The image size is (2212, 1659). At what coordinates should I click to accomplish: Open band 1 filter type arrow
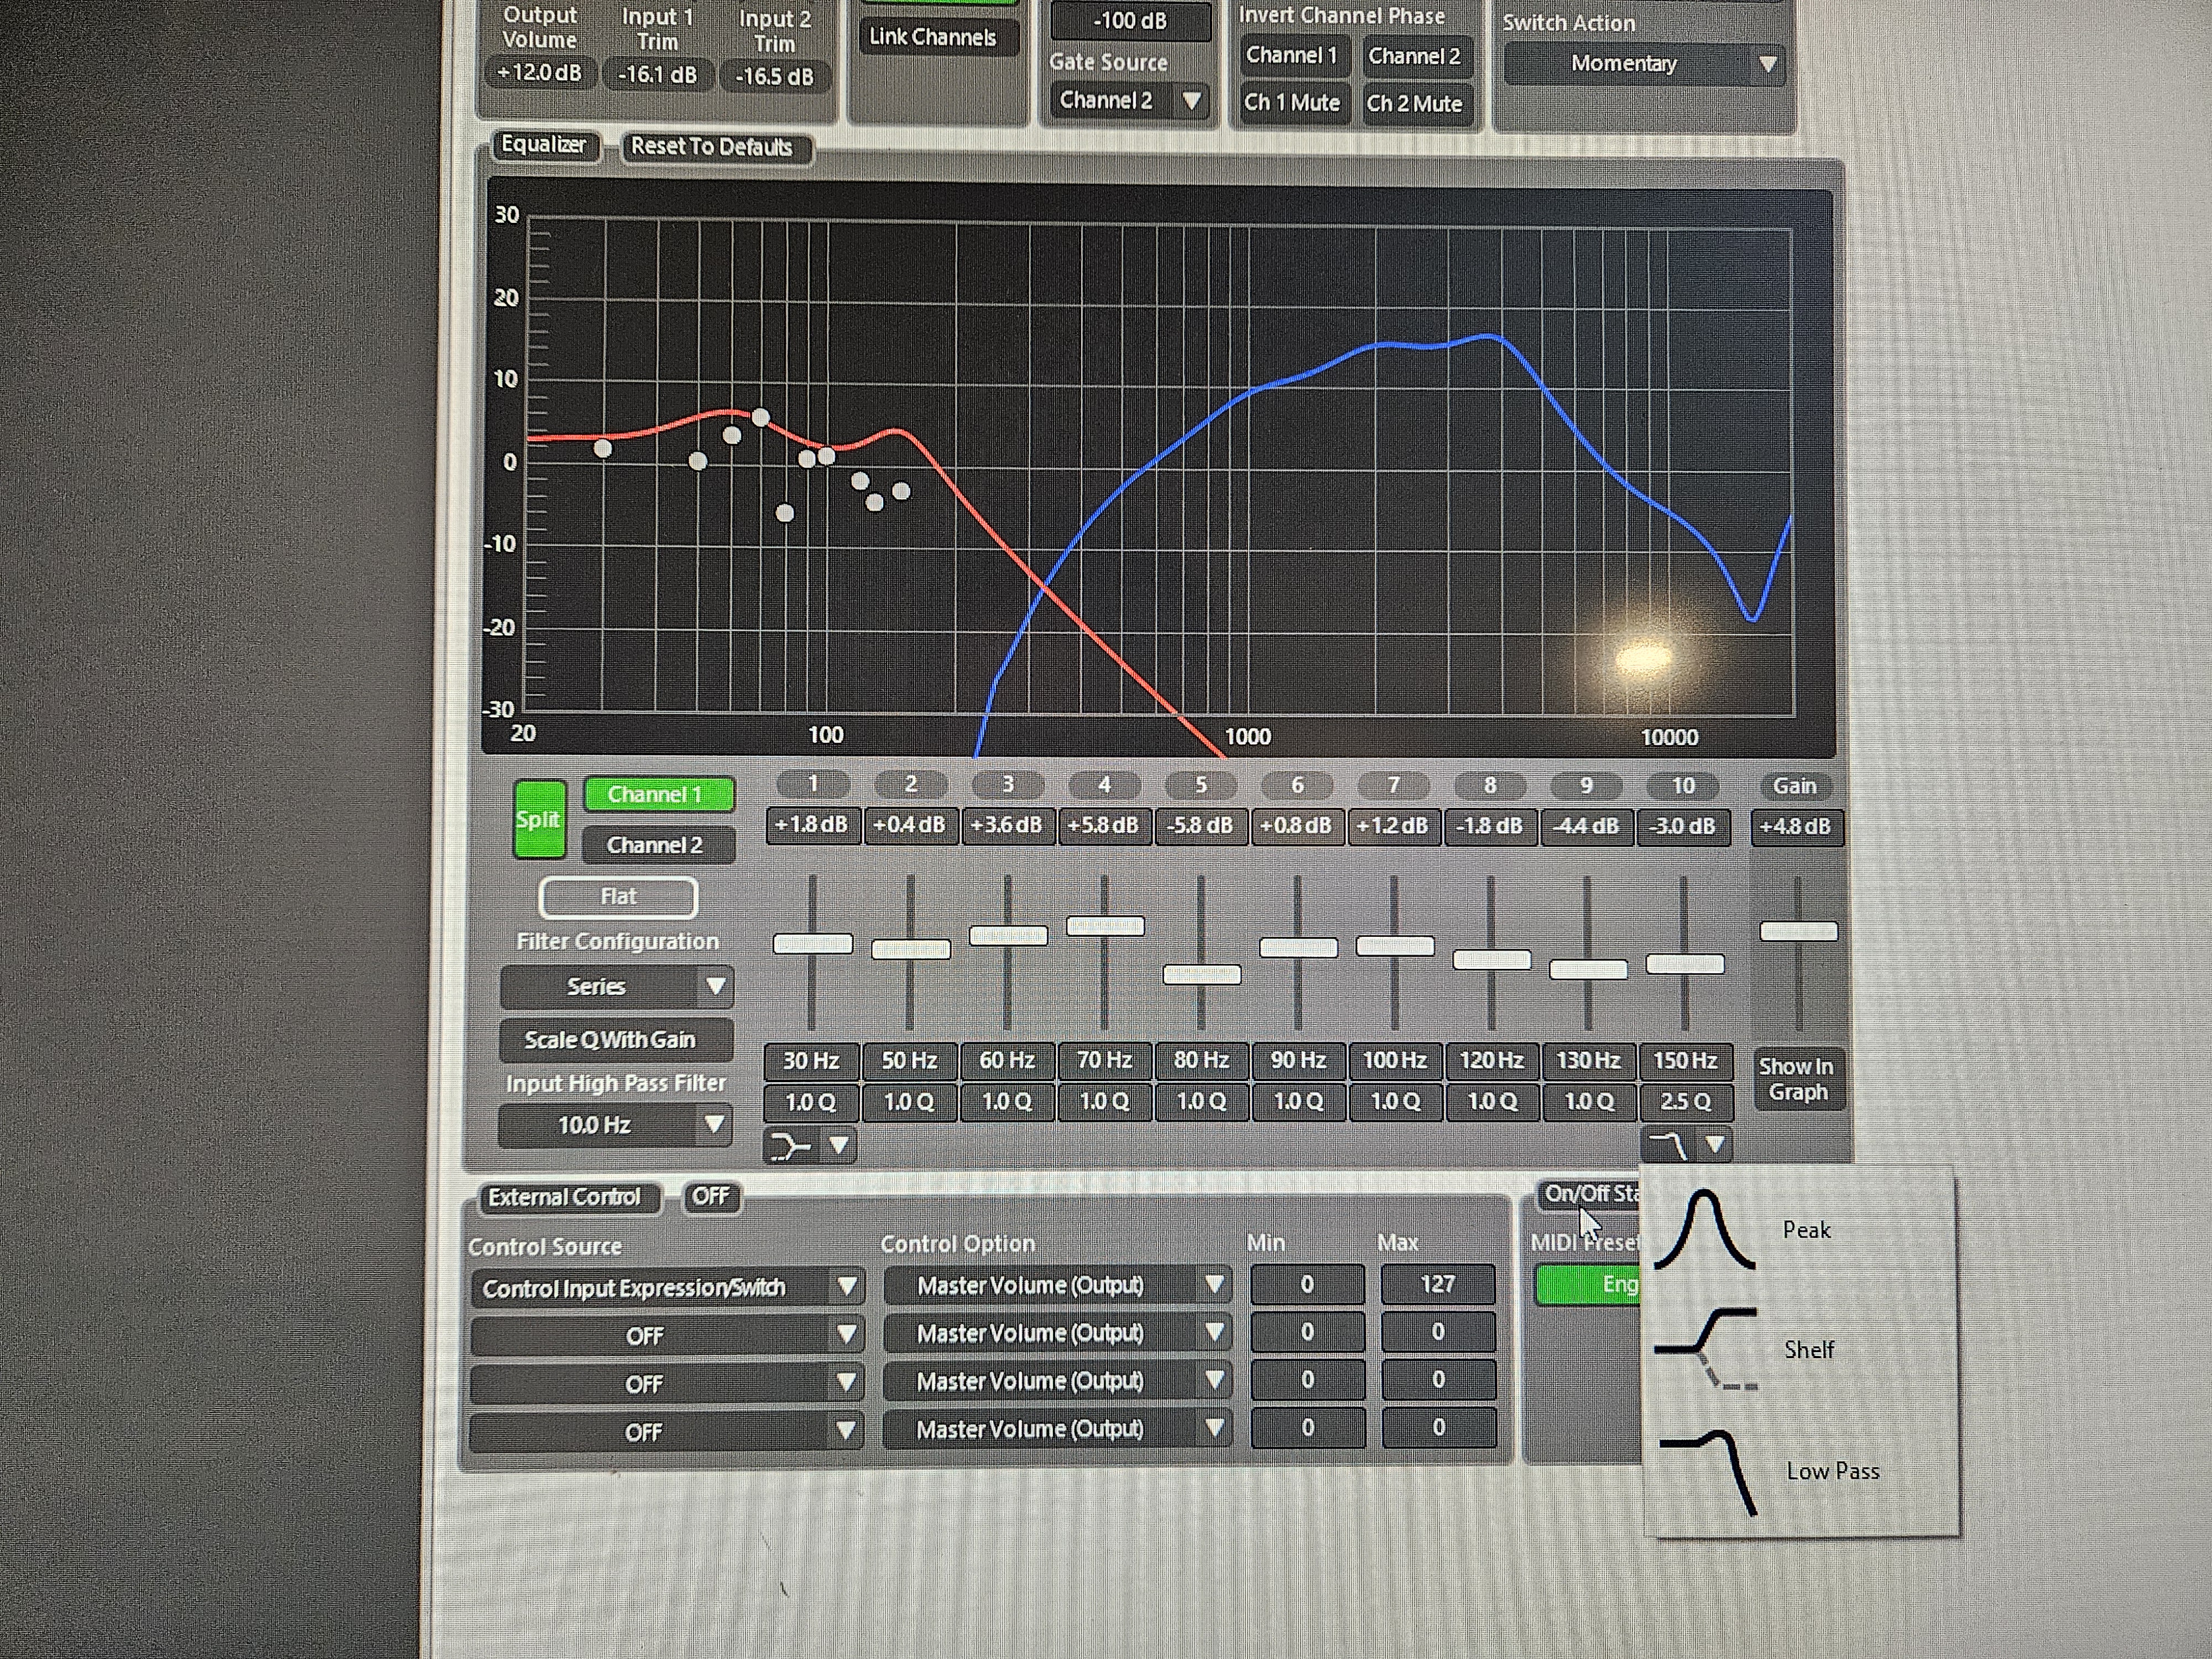tap(839, 1145)
